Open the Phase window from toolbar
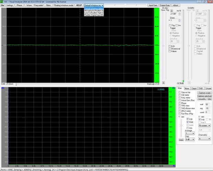The image size is (213, 171). (19, 6)
